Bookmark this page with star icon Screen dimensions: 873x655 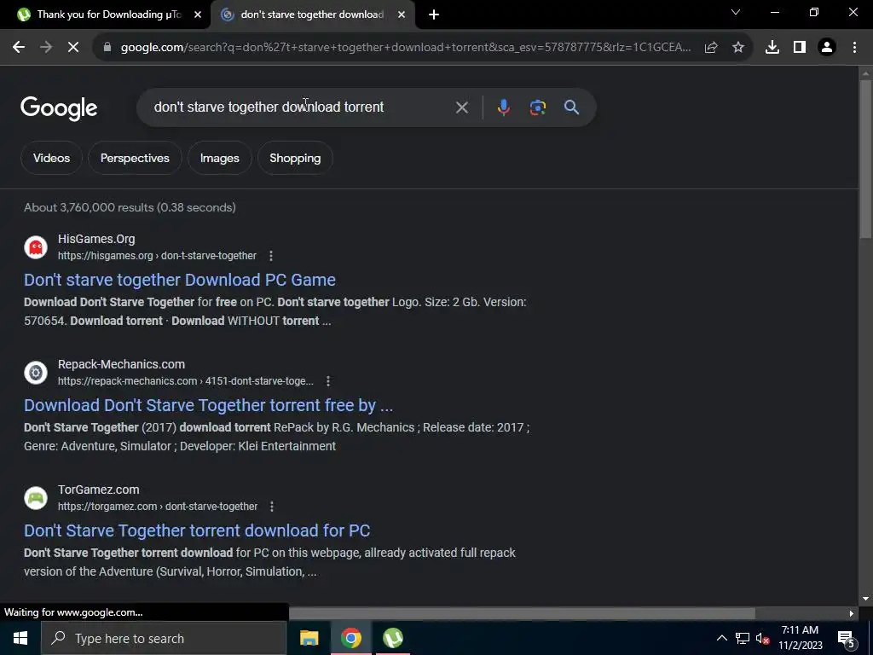[x=738, y=48]
